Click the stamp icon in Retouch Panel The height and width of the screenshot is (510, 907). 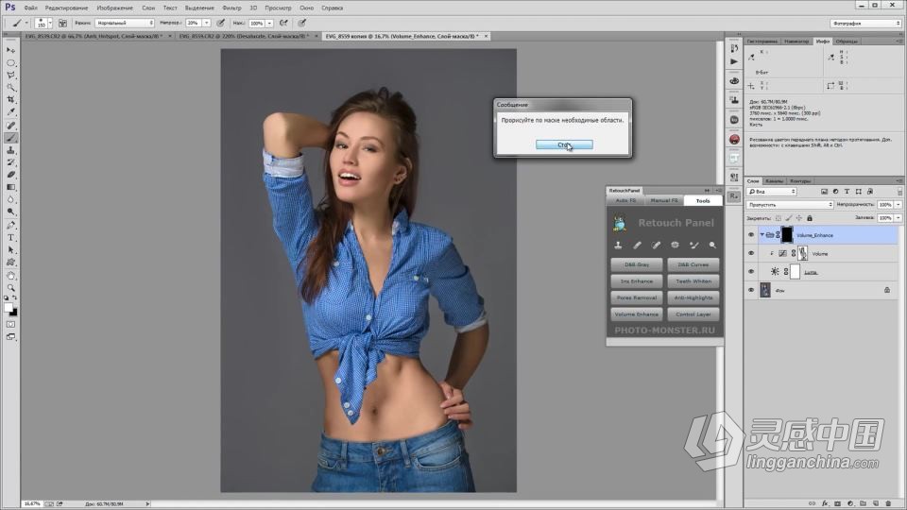coord(618,246)
